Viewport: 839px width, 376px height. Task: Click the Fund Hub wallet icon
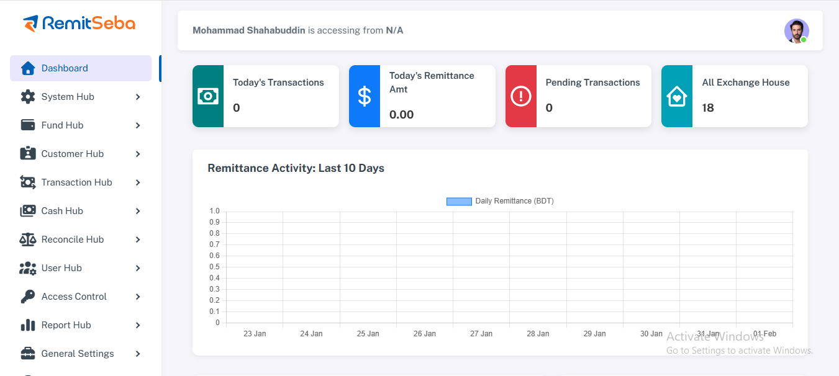click(x=28, y=125)
